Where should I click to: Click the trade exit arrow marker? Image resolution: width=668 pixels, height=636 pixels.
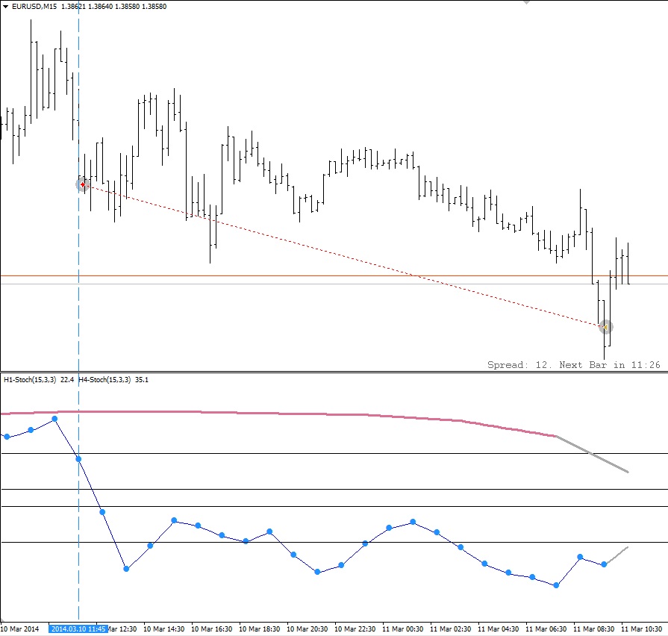605,327
